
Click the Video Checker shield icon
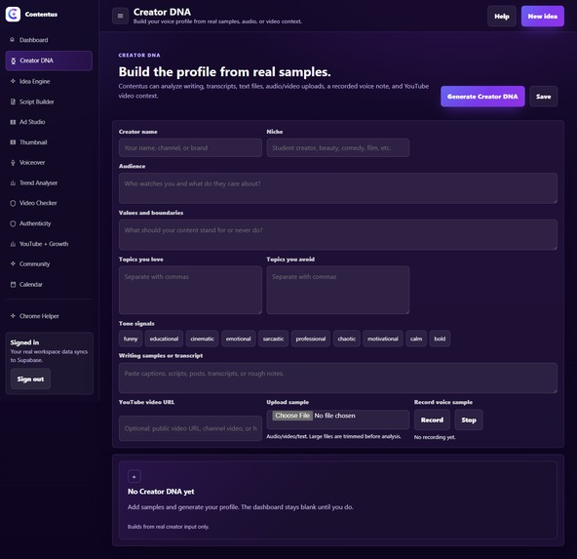(13, 203)
